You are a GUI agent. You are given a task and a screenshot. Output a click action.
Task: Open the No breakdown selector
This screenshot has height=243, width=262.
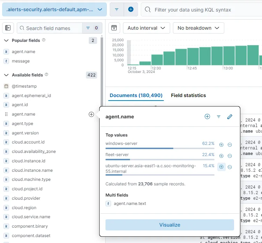point(198,28)
